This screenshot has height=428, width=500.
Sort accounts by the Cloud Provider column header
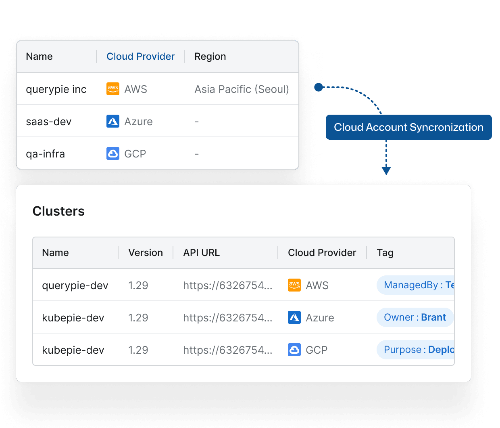tap(140, 57)
